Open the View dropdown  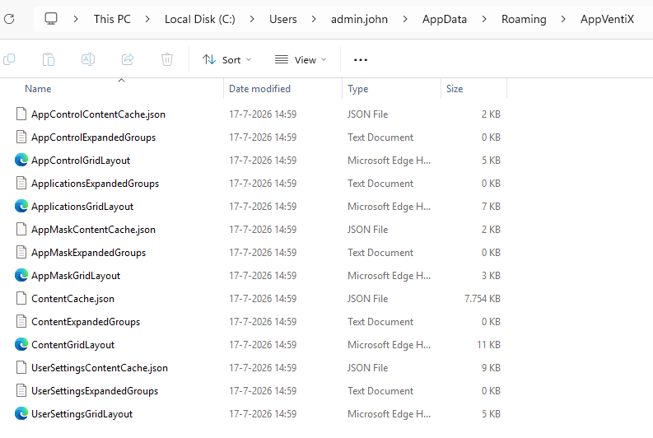301,60
